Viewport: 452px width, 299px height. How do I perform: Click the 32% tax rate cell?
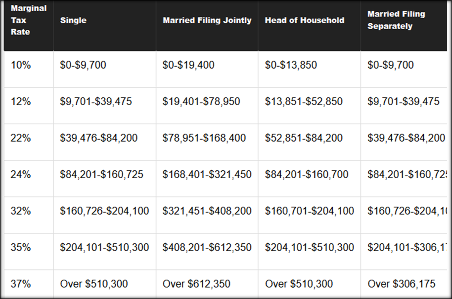(20, 211)
